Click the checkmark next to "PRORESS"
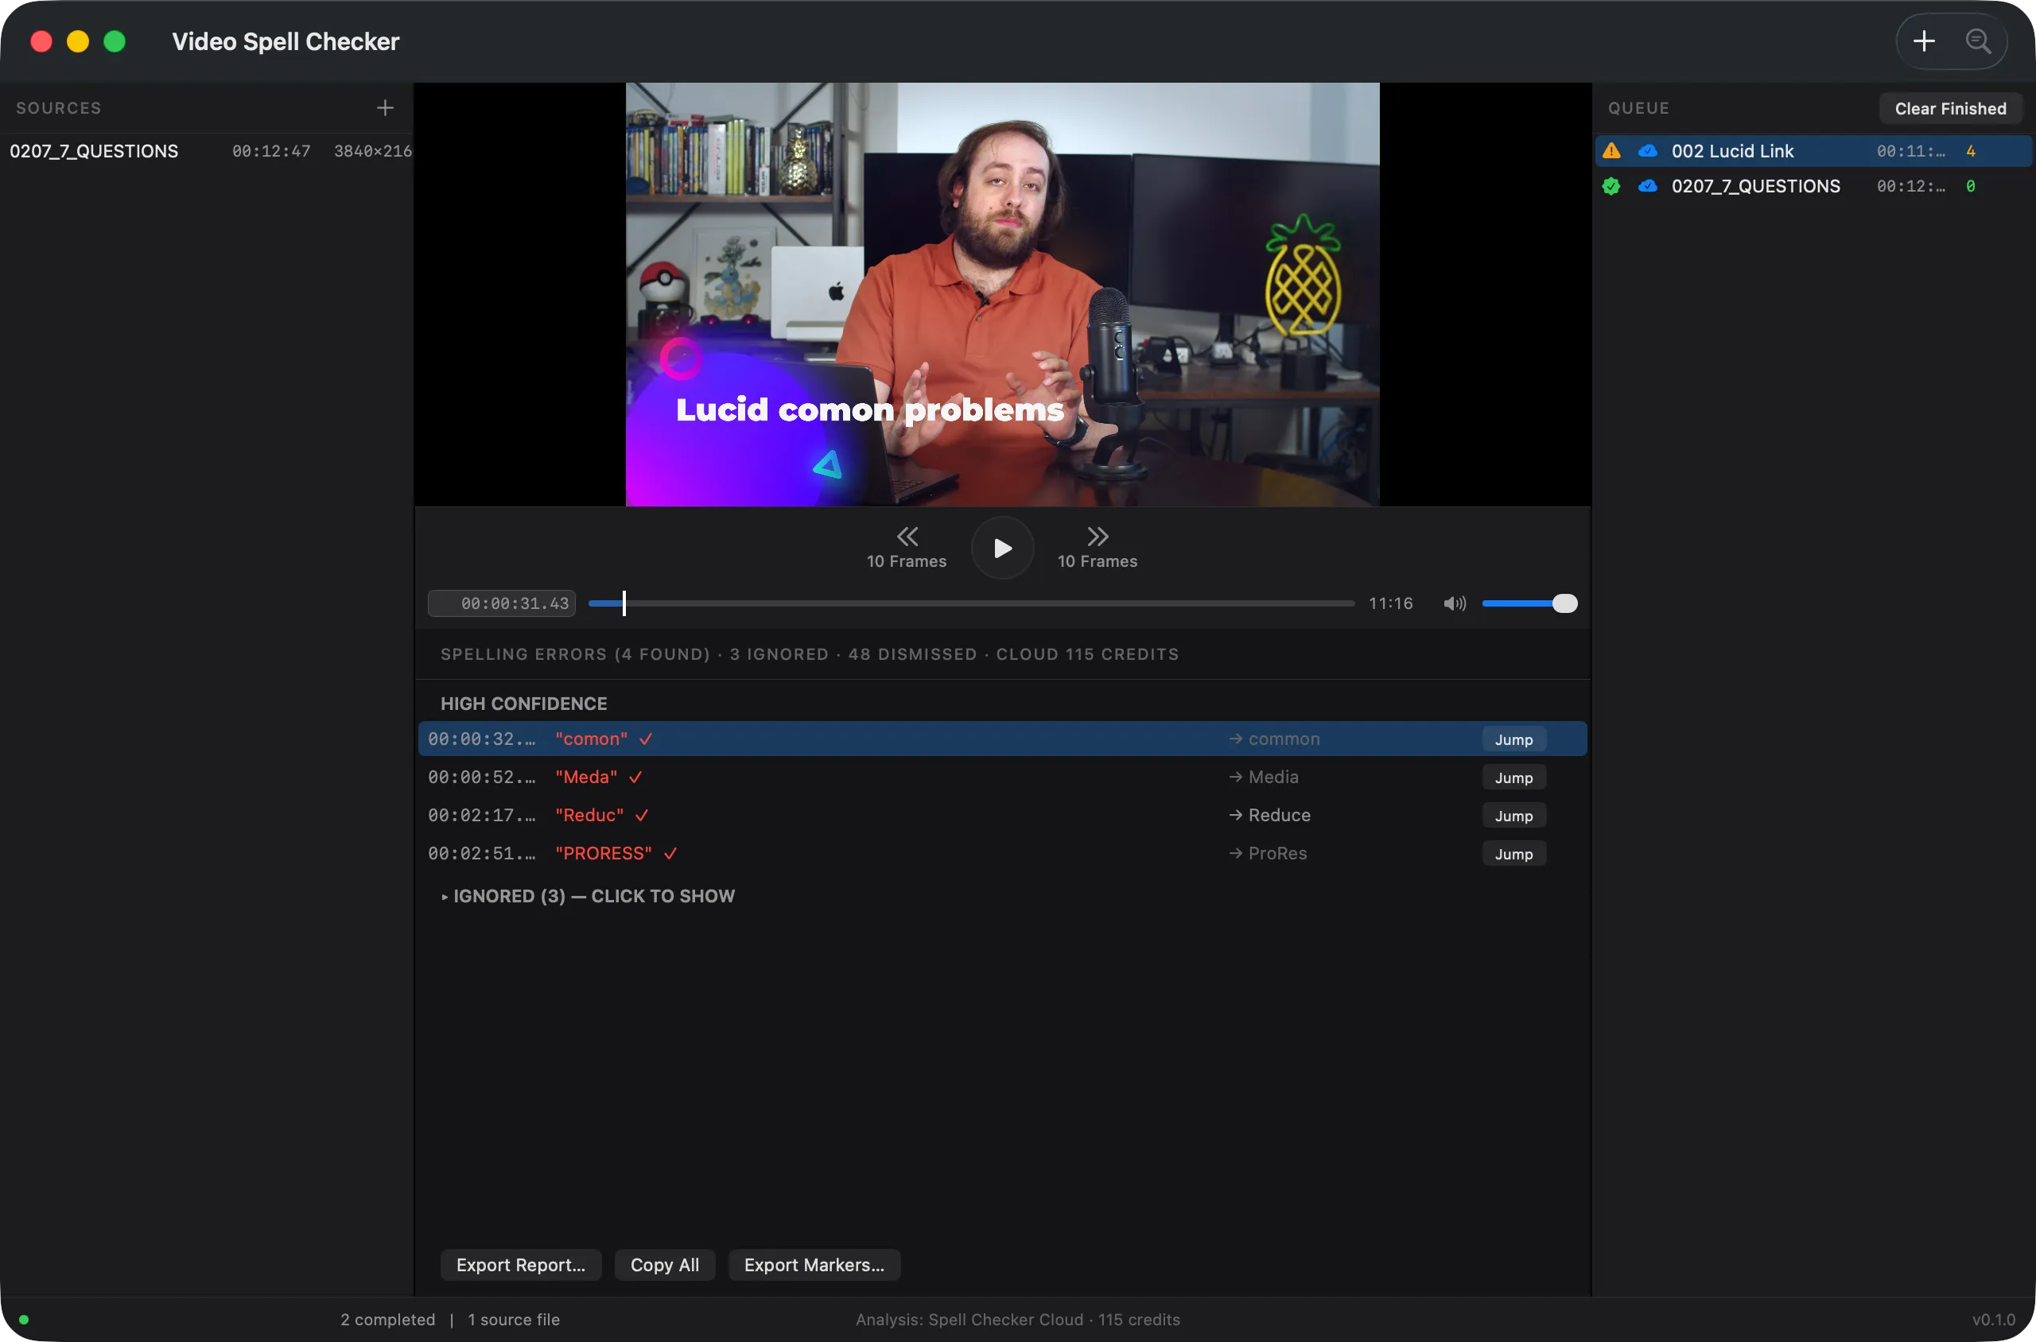The image size is (2036, 1342). 671,854
